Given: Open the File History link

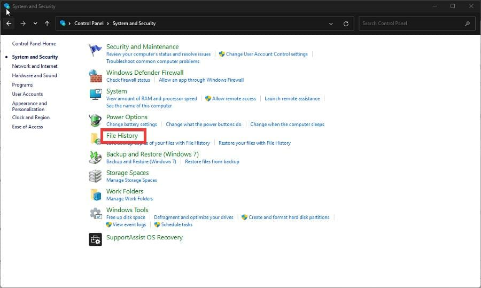Looking at the screenshot, I should click(x=122, y=136).
